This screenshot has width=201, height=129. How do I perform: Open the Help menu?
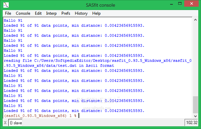(96, 13)
